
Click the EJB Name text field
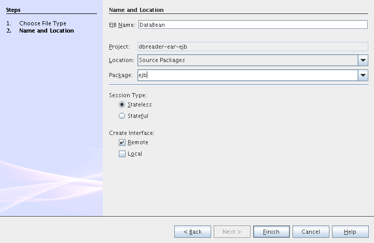pos(253,25)
